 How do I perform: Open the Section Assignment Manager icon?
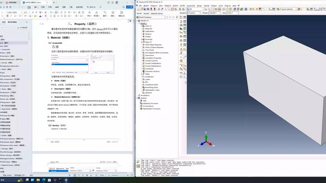(184, 25)
